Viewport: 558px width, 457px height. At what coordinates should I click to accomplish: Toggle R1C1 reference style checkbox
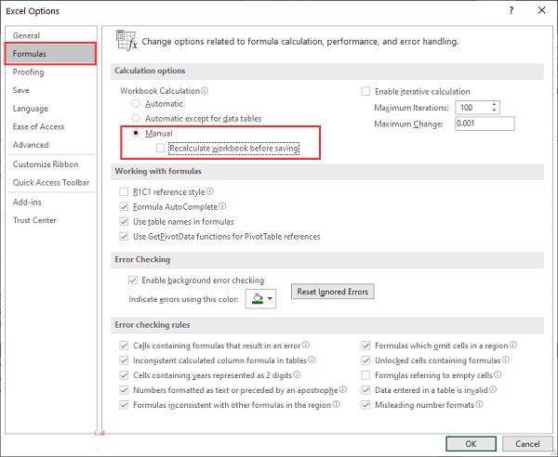[124, 192]
